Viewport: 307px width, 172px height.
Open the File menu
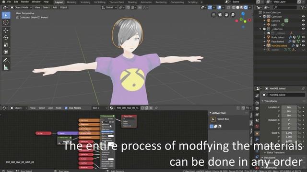9,2
